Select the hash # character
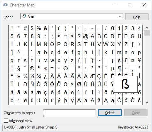 pyautogui.click(x=25, y=29)
